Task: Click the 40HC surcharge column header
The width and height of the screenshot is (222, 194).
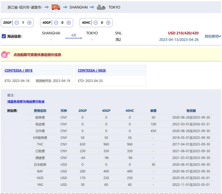Action: point(130,111)
